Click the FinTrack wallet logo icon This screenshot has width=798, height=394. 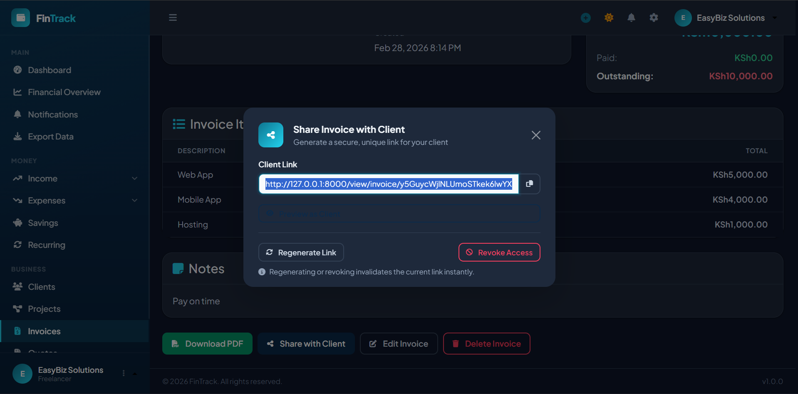tap(20, 17)
